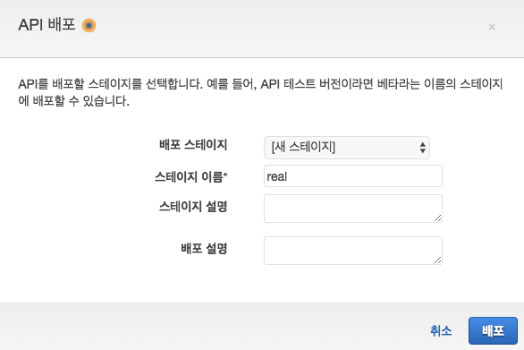Screen dimensions: 524x350
Task: Place cursor on the word real
Action: 276,176
